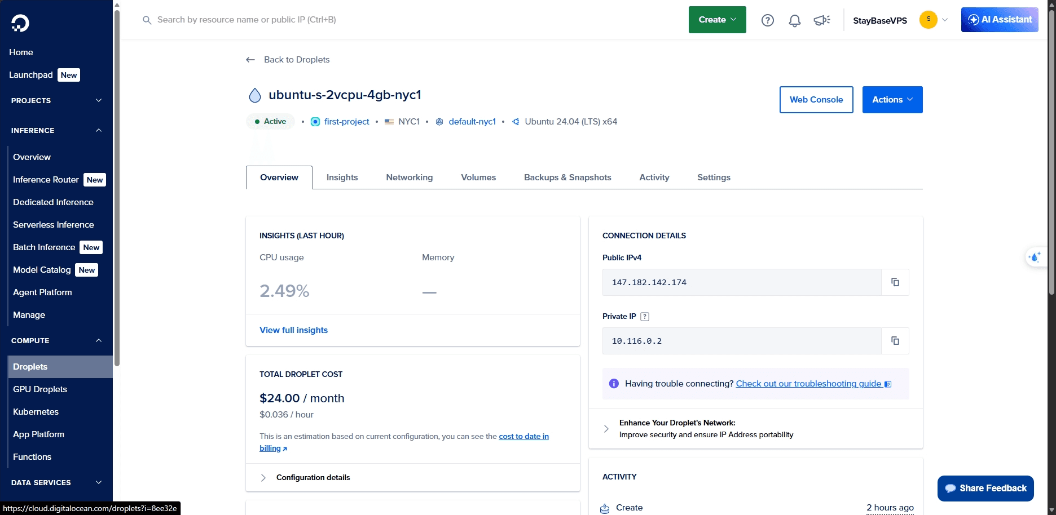Open the first-project link
The width and height of the screenshot is (1056, 515).
(346, 122)
